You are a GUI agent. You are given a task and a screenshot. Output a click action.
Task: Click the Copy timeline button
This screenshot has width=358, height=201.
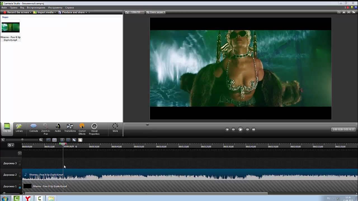point(74,140)
